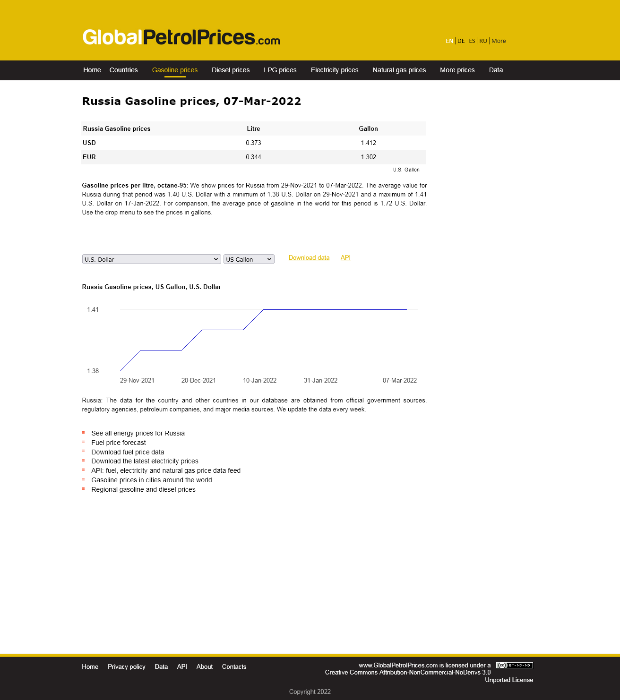The image size is (620, 700).
Task: Select the USD litre price 0.373
Action: coord(253,143)
